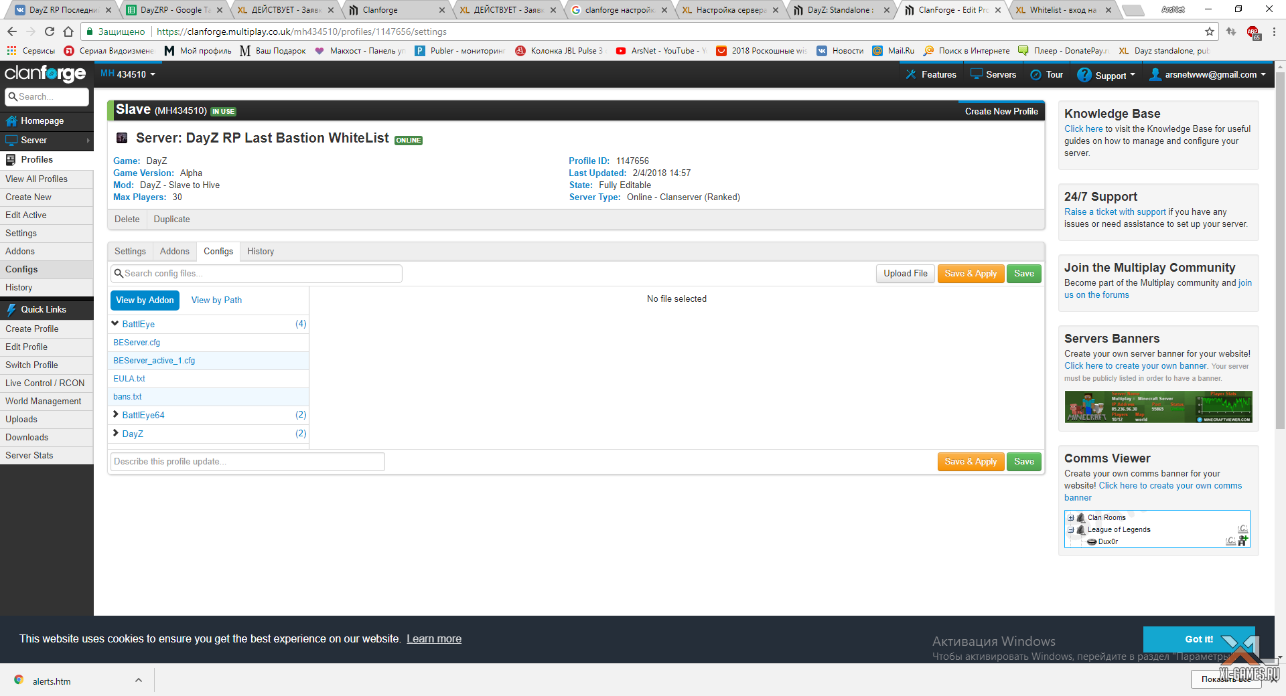Viewport: 1286px width, 696px height.
Task: Switch to the Addons tab
Action: point(174,252)
